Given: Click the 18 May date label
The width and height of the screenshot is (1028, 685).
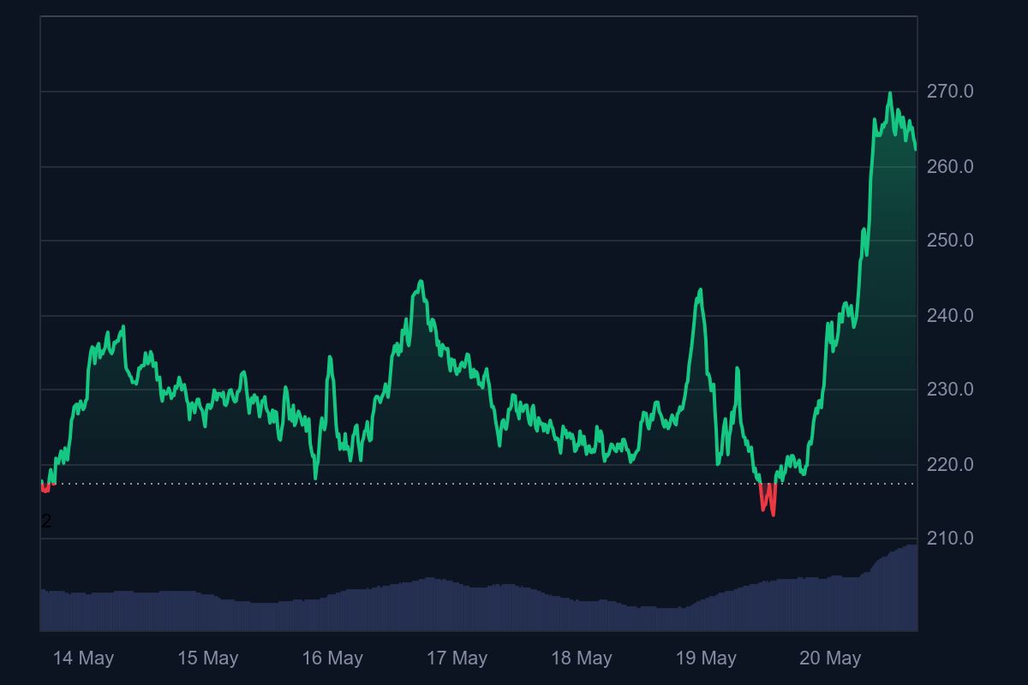Looking at the screenshot, I should point(582,658).
